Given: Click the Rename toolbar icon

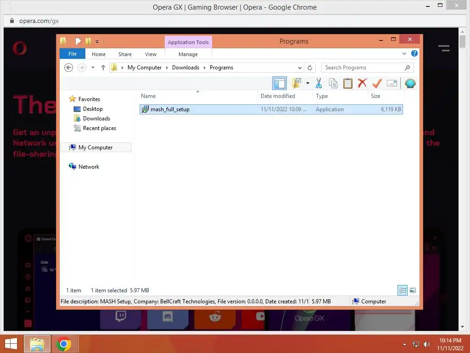Looking at the screenshot, I should point(392,83).
